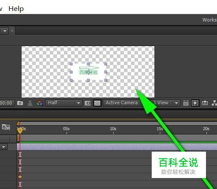Select the 百度经验 text layer in viewer
217x189 pixels.
tap(88, 72)
